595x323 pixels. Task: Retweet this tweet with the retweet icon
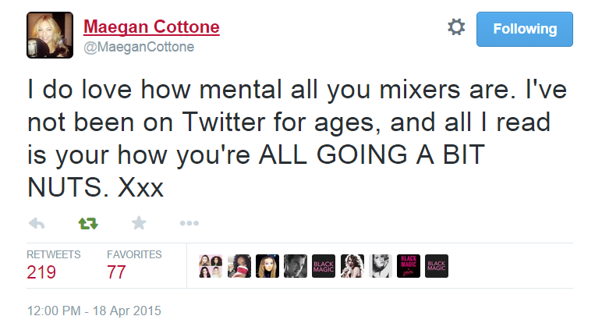(88, 223)
